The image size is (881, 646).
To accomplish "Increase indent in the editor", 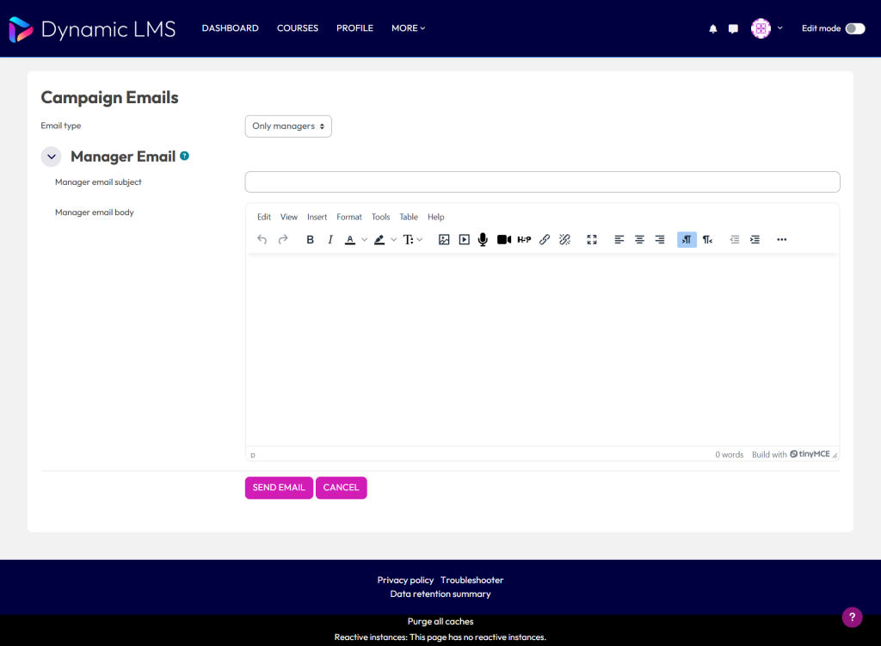I will [x=755, y=240].
